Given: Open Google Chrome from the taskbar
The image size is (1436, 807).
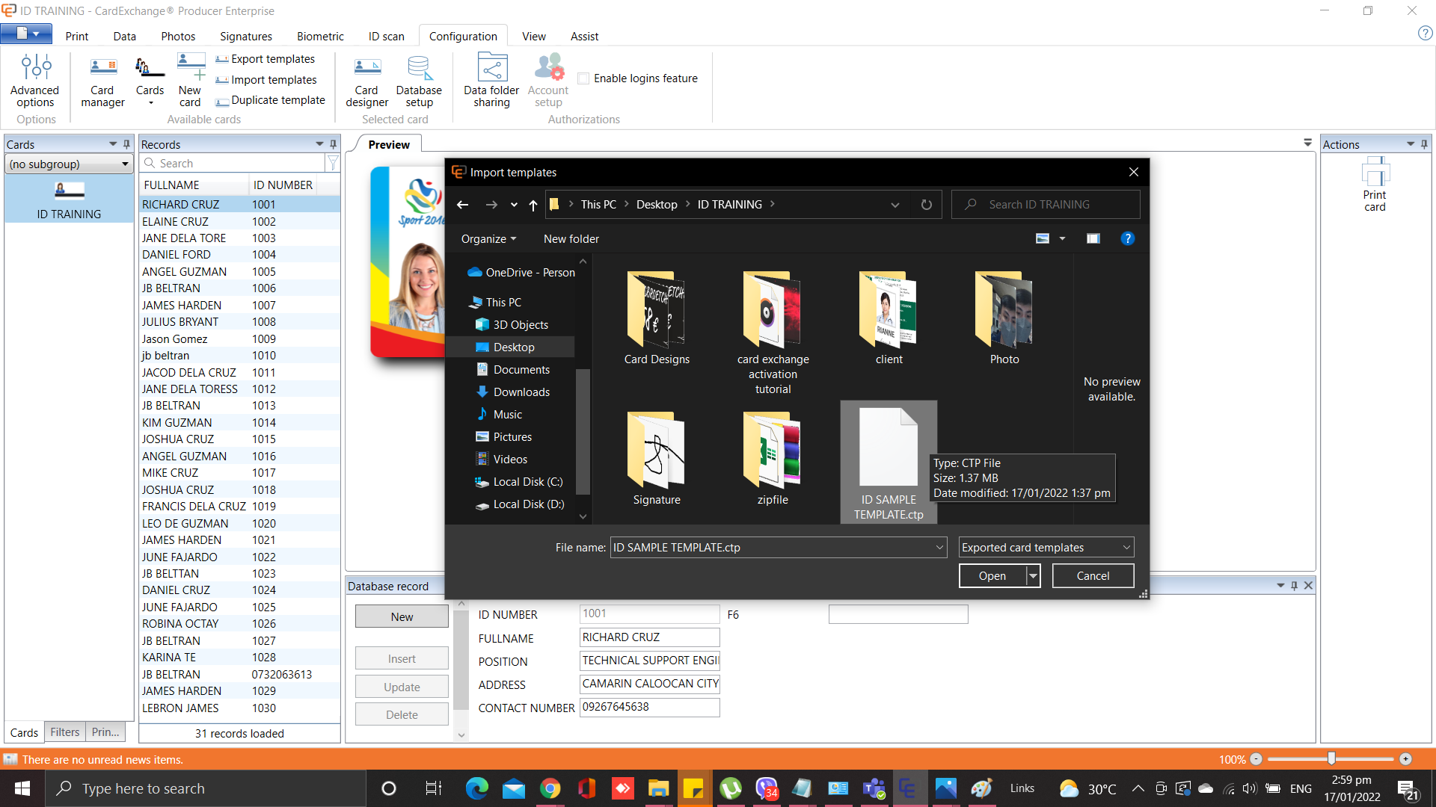Looking at the screenshot, I should coord(550,788).
